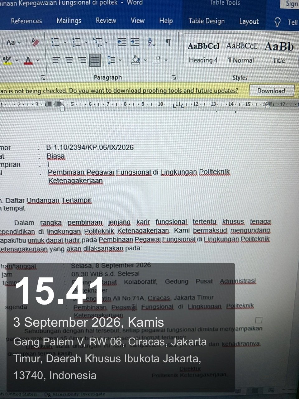Viewport: 299px width, 399px height.
Task: Click the Multilevel List icon
Action: click(x=98, y=42)
